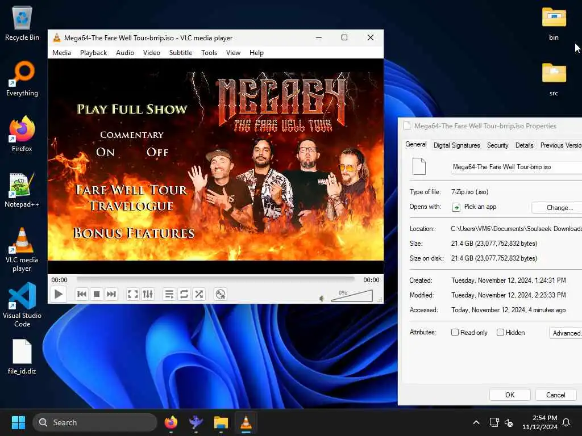
Task: Open the notifications bell
Action: tap(566, 422)
